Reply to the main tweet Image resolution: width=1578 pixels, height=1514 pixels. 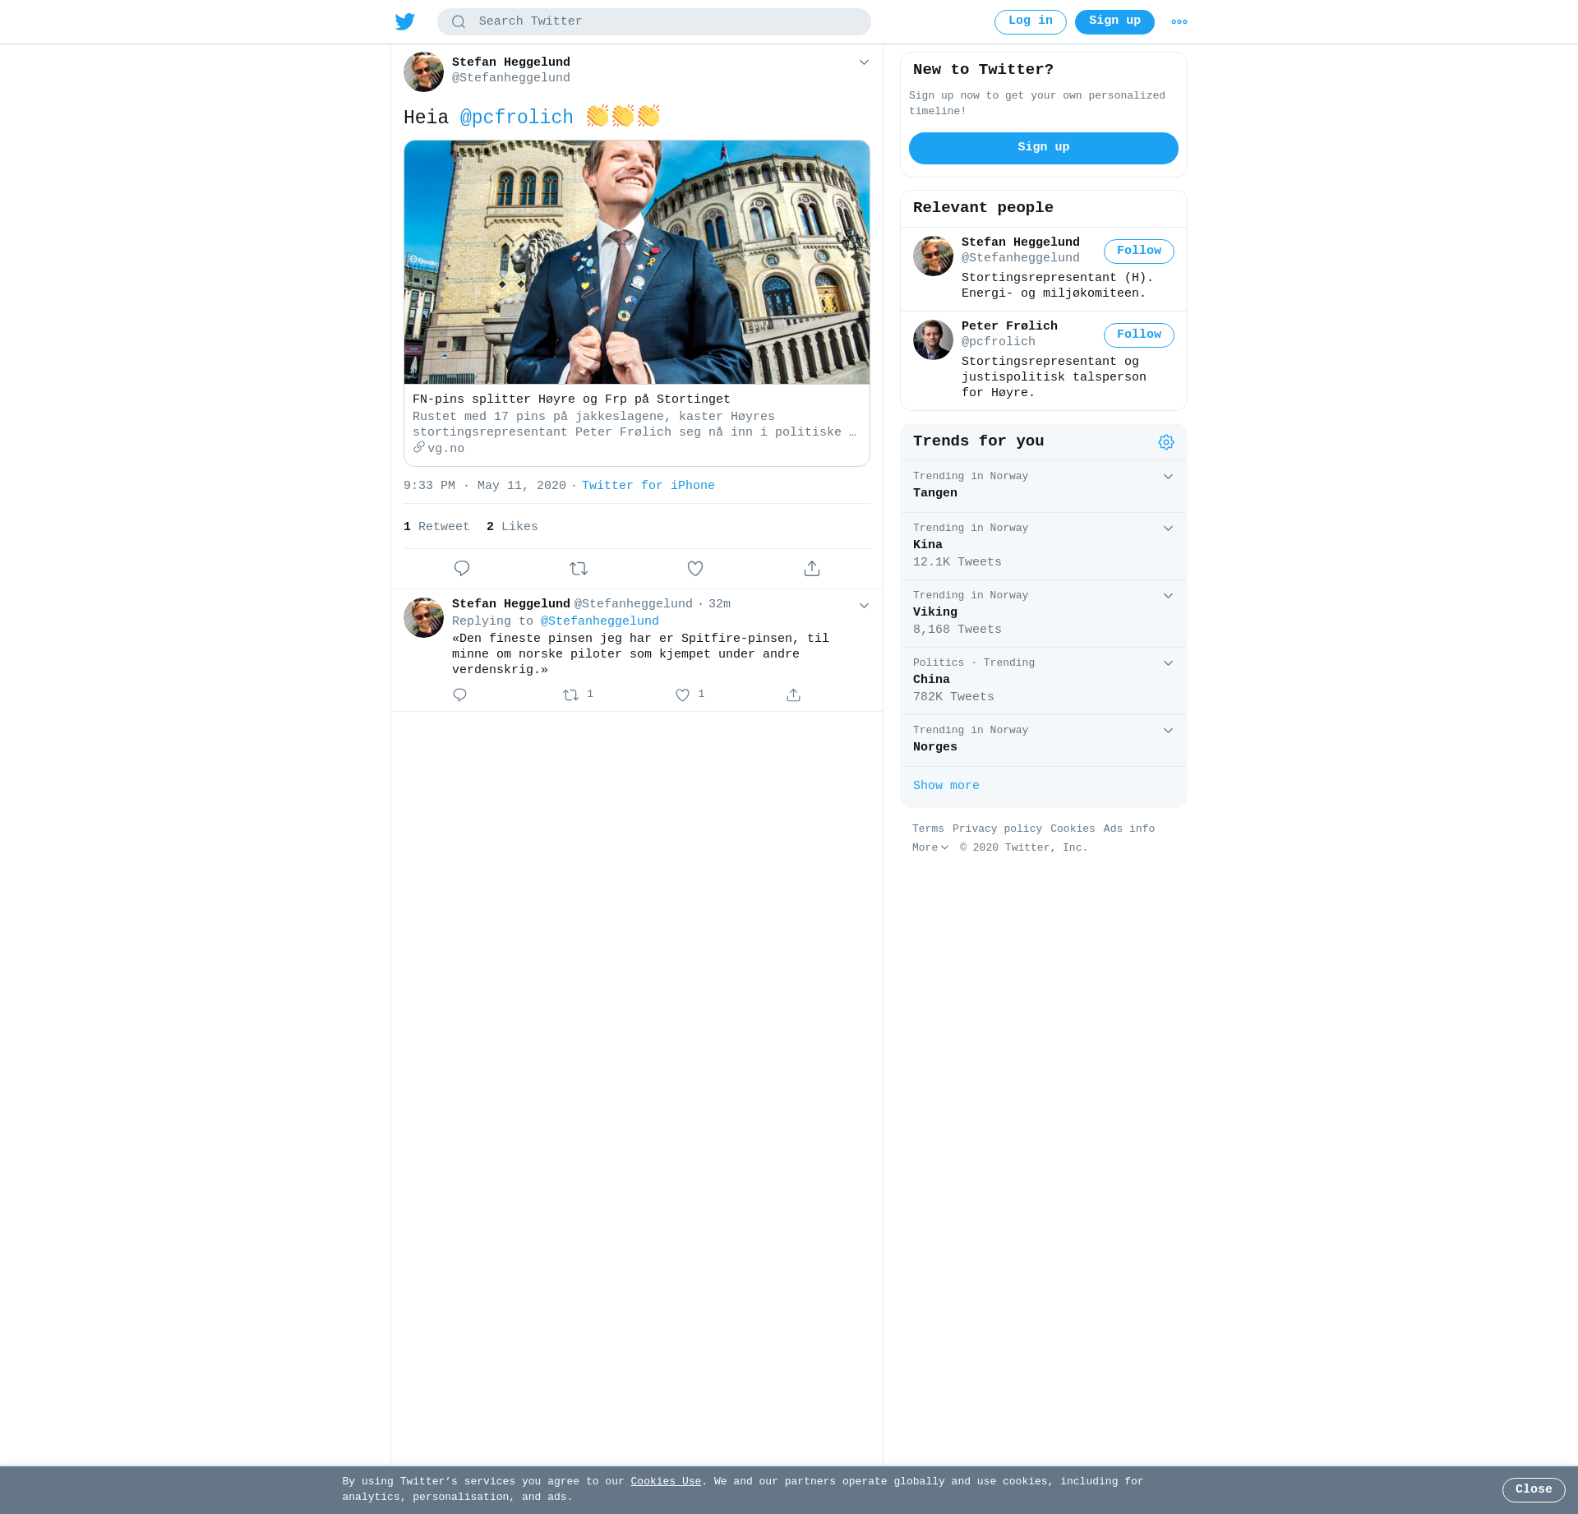pos(462,569)
